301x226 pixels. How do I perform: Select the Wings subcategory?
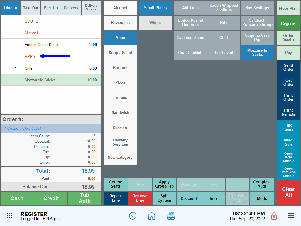point(155,23)
